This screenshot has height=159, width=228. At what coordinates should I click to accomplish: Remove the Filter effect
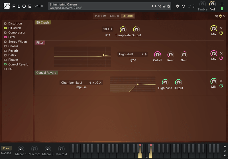pos(221,53)
